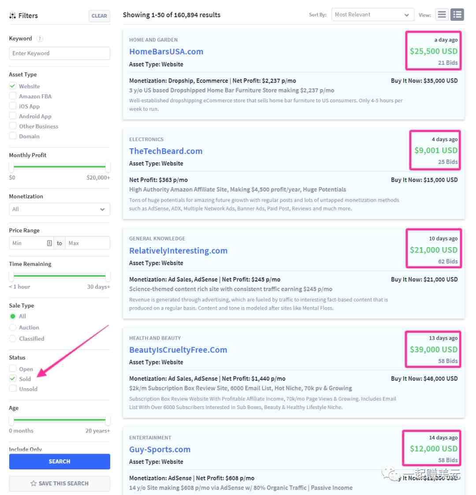Click the Monthly Profit slider left handle
Viewport: 476px width, 495px height.
(x=11, y=166)
